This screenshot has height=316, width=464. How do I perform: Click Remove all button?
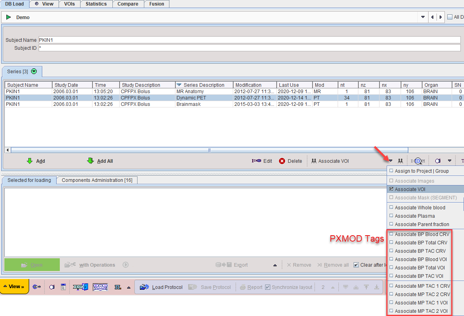pos(333,265)
